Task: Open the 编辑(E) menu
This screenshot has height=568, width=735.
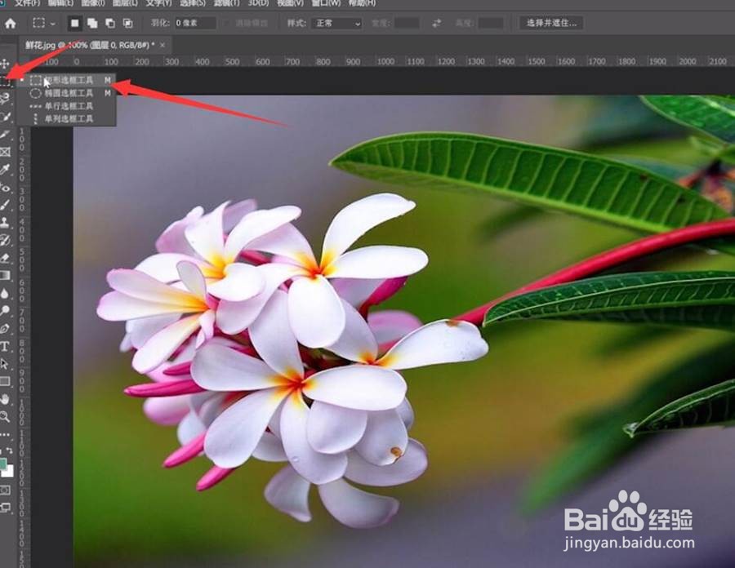Action: click(x=60, y=2)
